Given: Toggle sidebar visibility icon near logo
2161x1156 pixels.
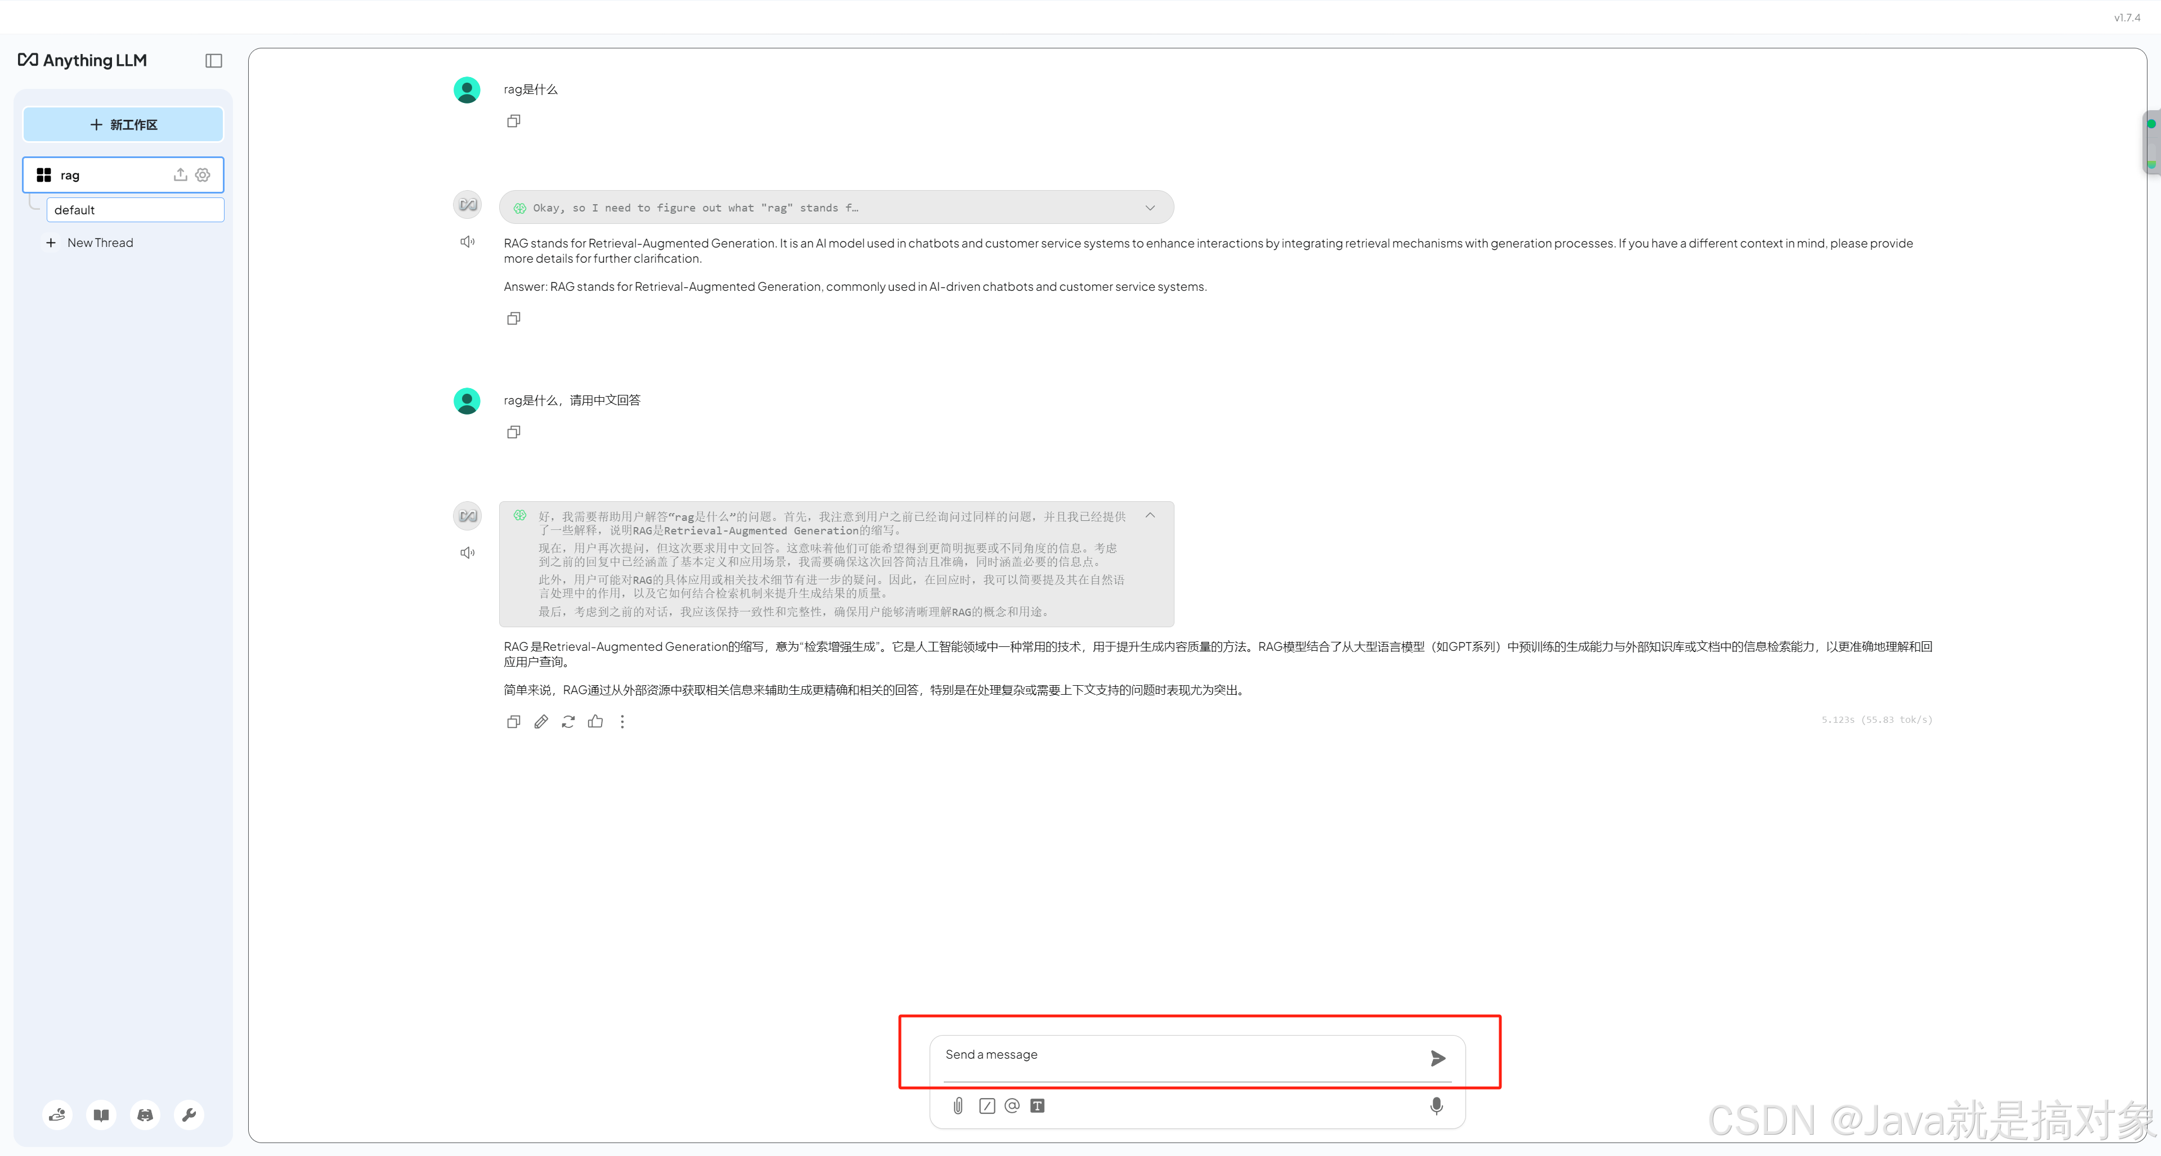Looking at the screenshot, I should pos(213,60).
